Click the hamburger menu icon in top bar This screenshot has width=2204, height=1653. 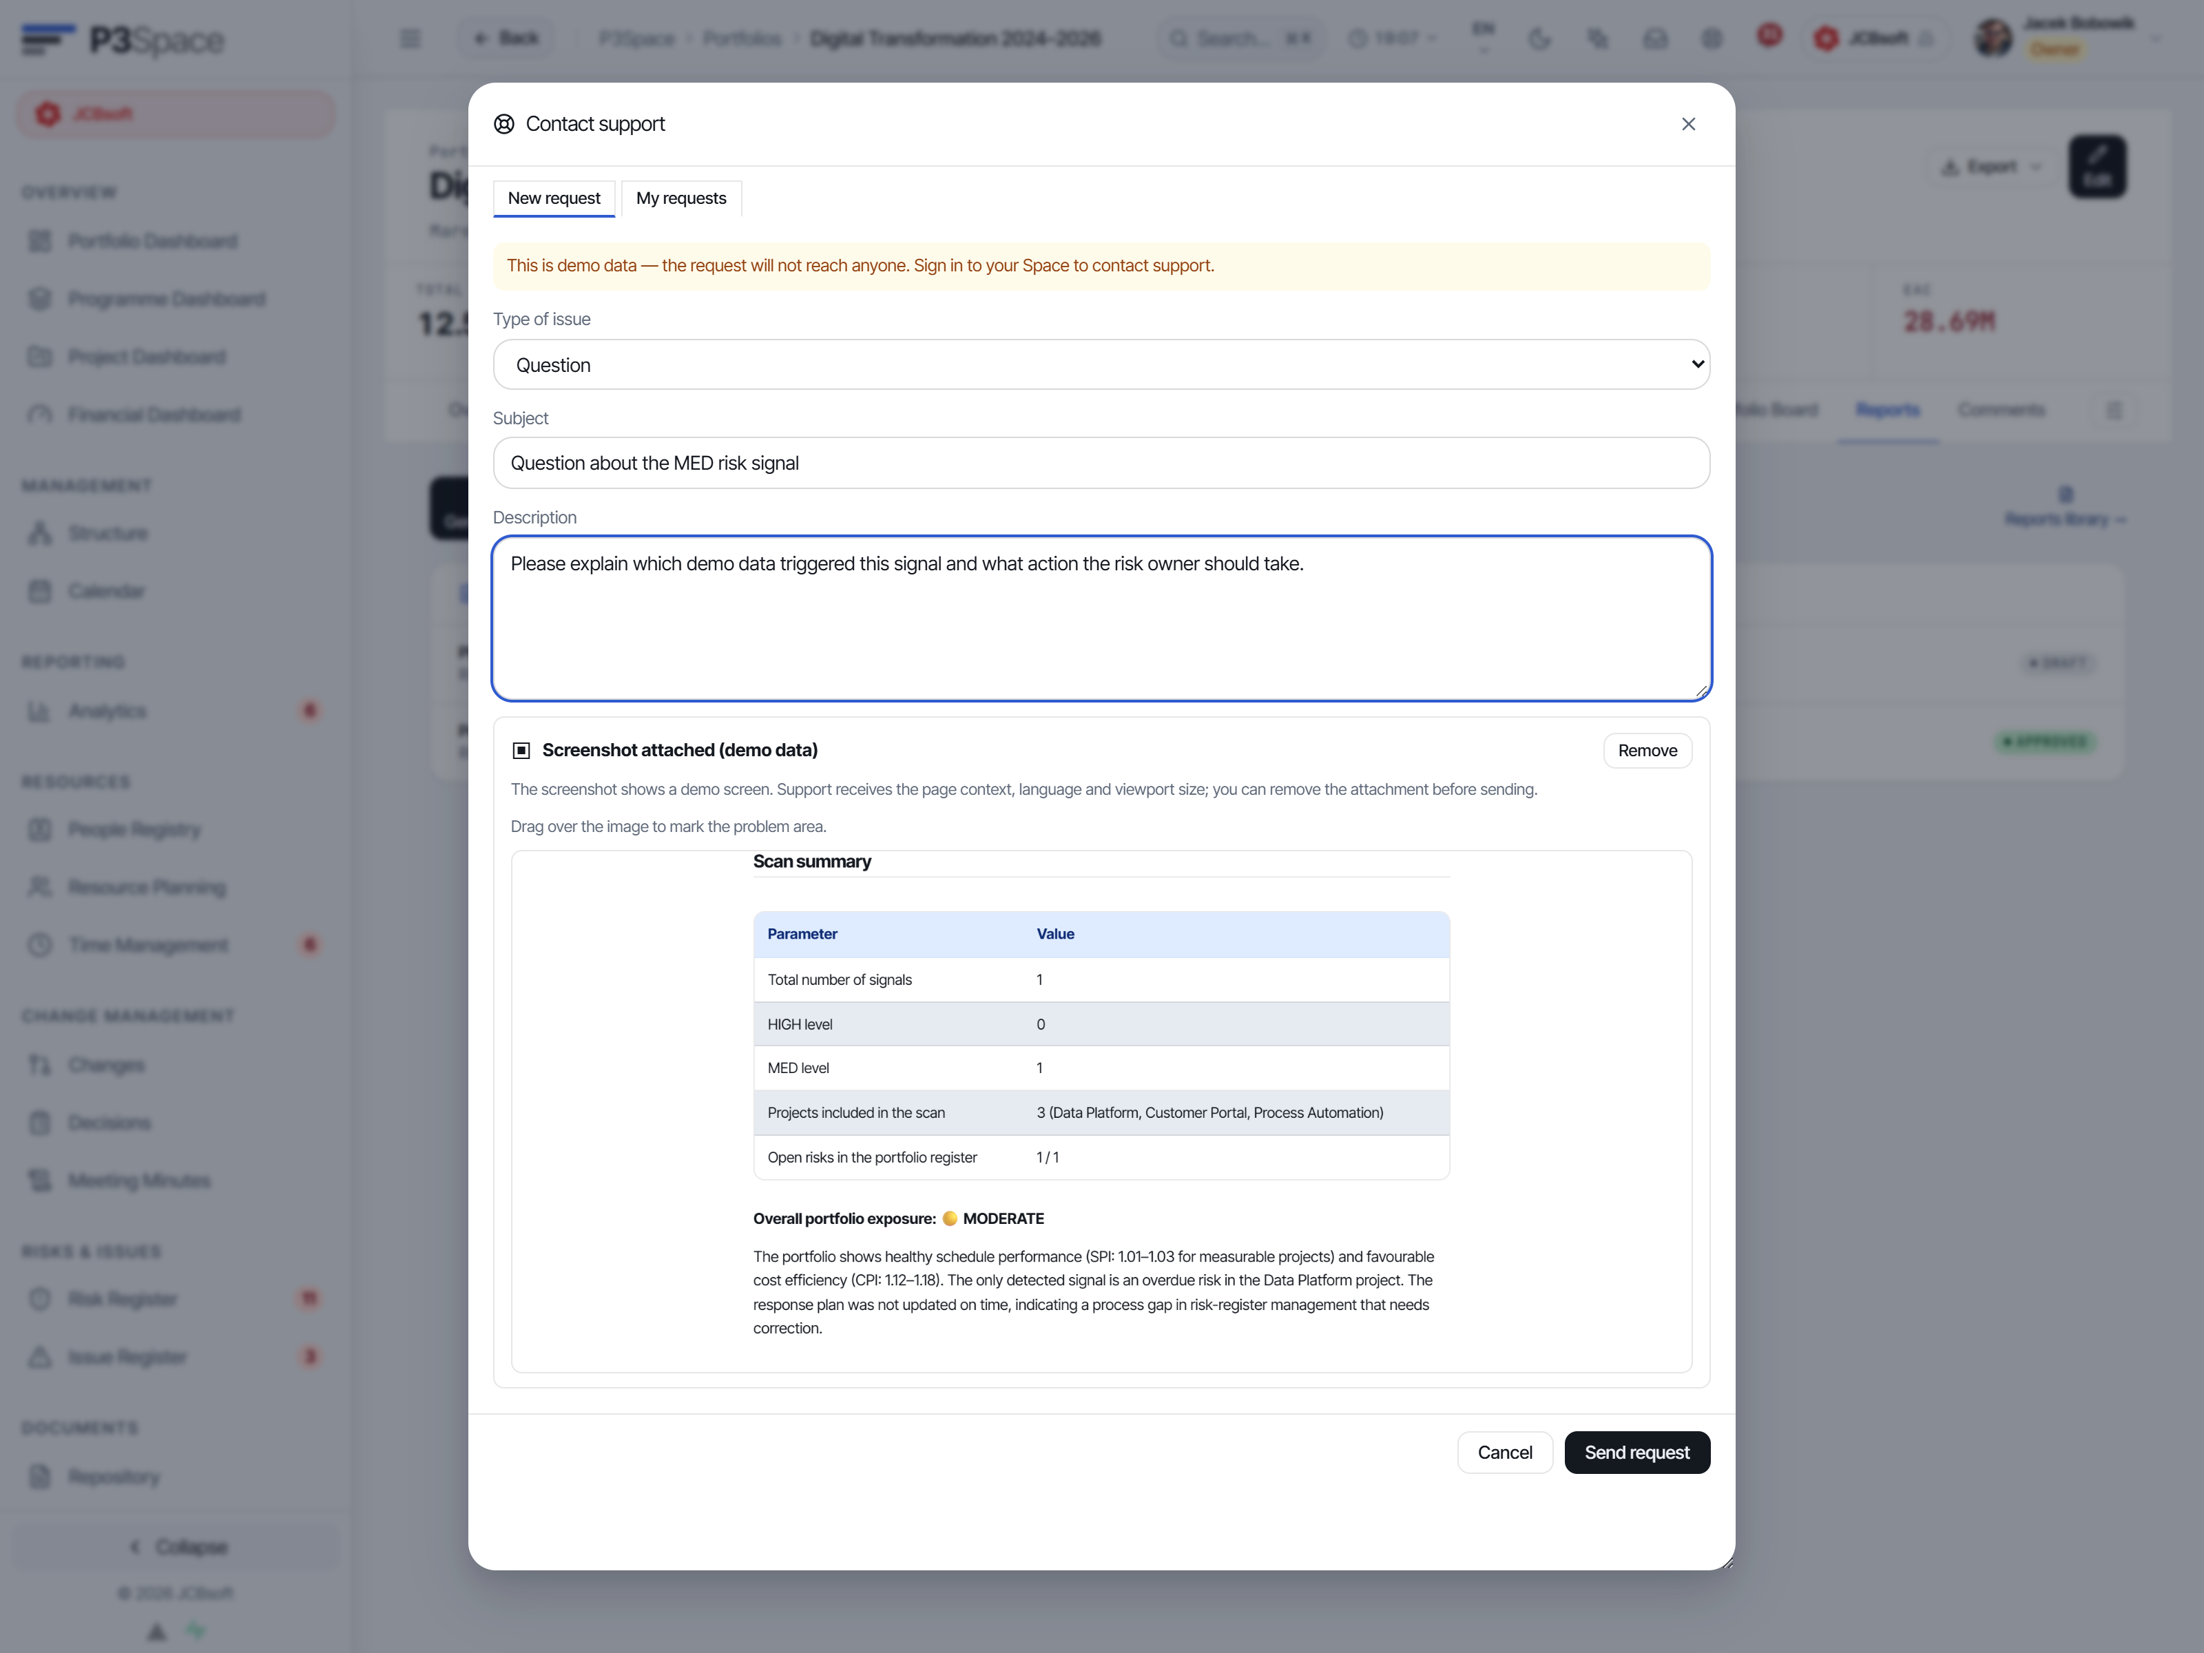pos(410,39)
